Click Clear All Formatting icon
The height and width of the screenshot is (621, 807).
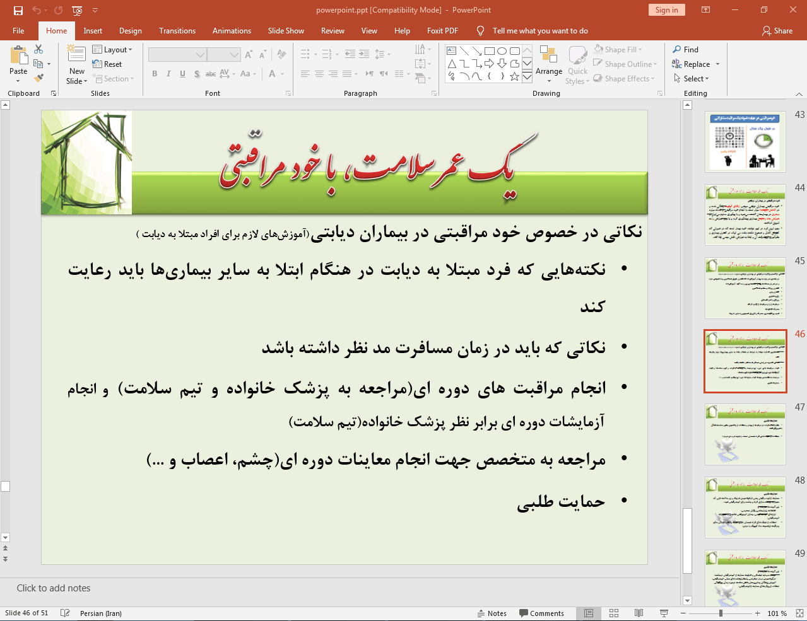pos(281,55)
